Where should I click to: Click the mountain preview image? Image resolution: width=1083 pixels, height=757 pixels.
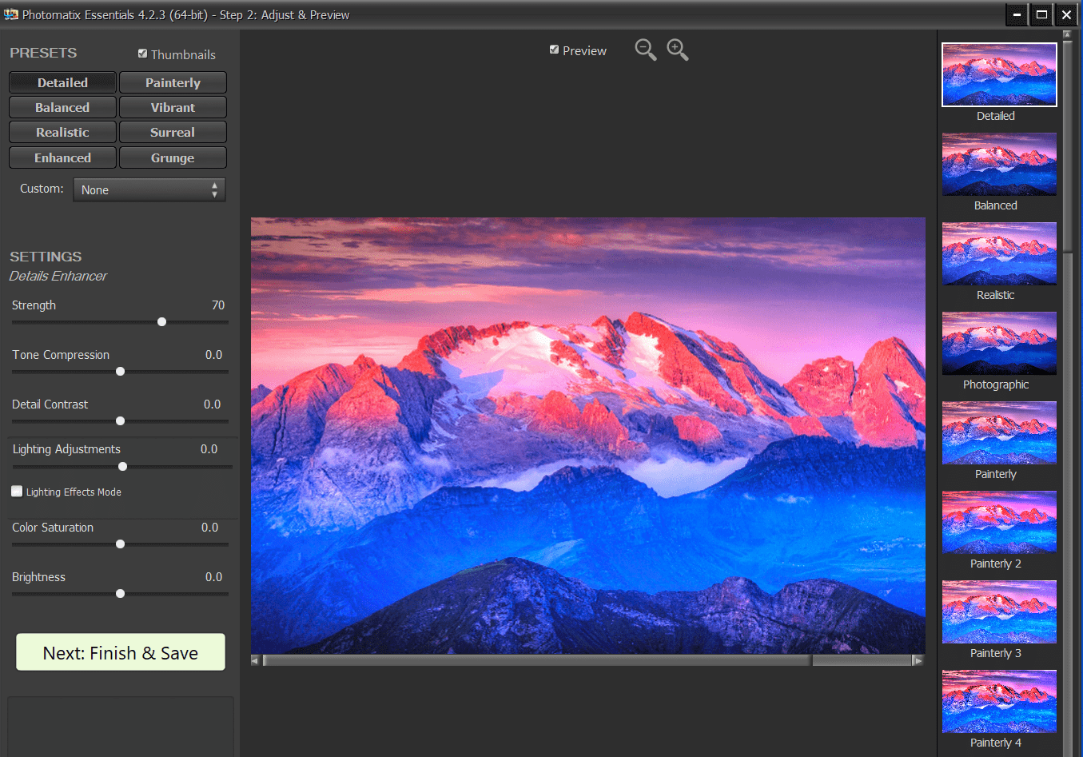(588, 436)
